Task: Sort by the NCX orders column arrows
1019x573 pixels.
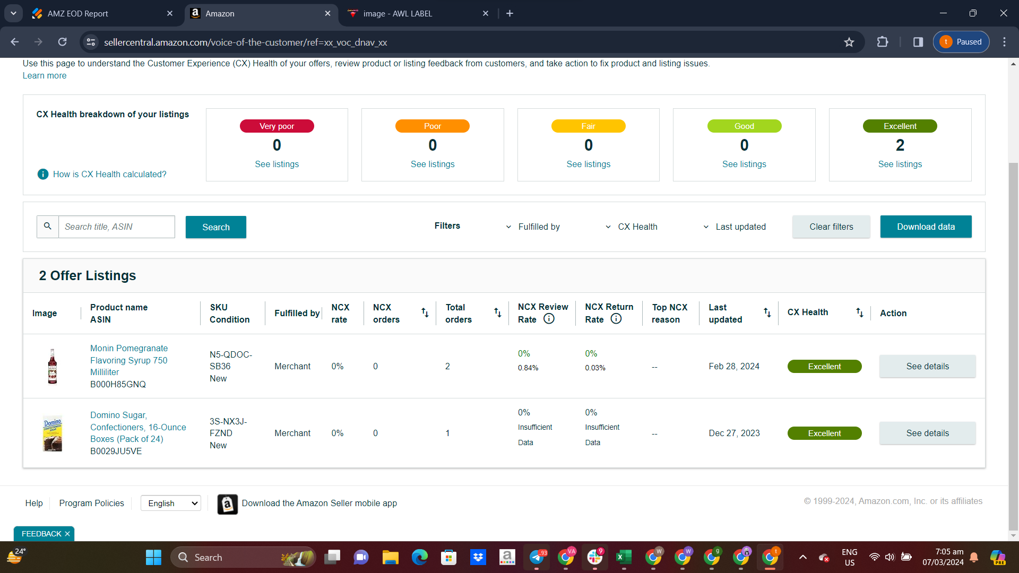Action: point(425,312)
